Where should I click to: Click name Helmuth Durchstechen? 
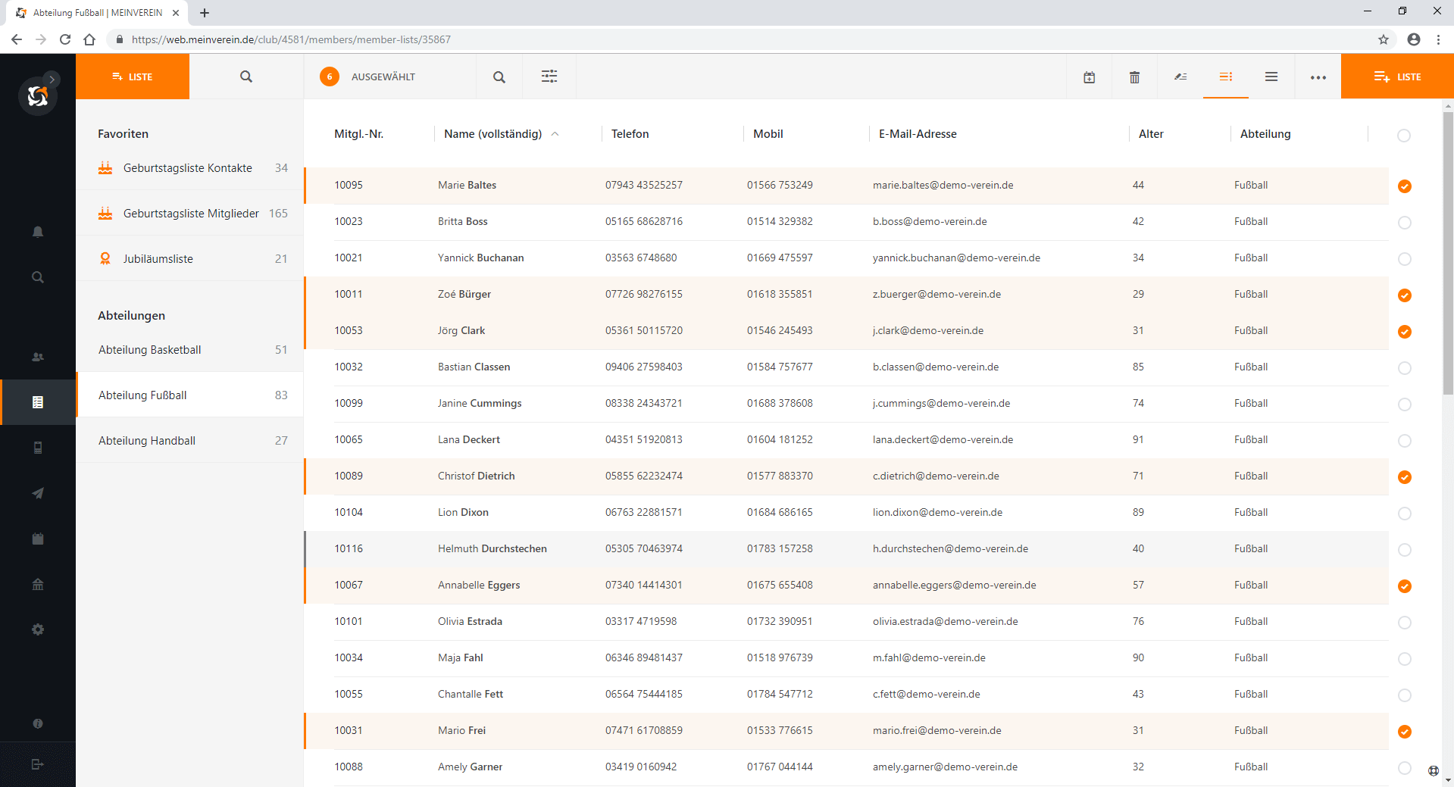[492, 549]
